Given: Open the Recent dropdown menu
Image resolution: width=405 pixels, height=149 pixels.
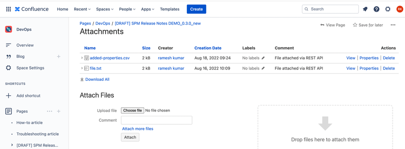Looking at the screenshot, I should coord(82,9).
